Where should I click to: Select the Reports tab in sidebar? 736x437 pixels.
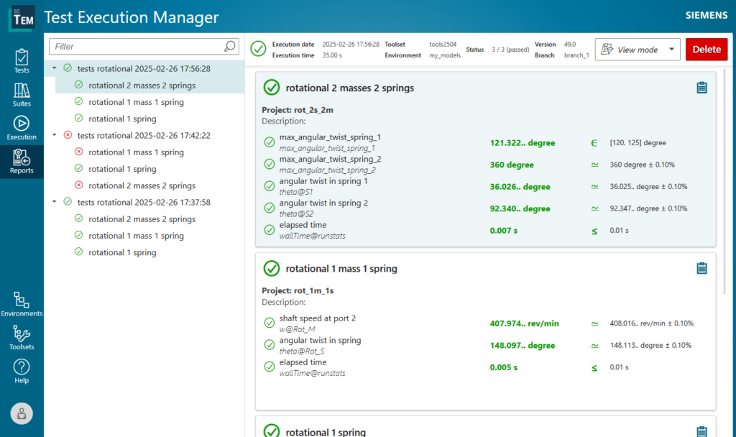click(22, 162)
